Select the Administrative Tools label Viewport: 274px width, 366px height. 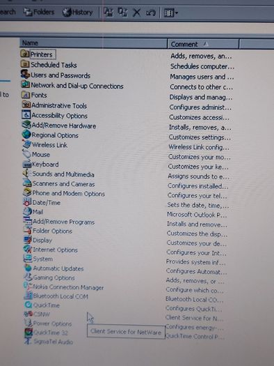coord(59,105)
